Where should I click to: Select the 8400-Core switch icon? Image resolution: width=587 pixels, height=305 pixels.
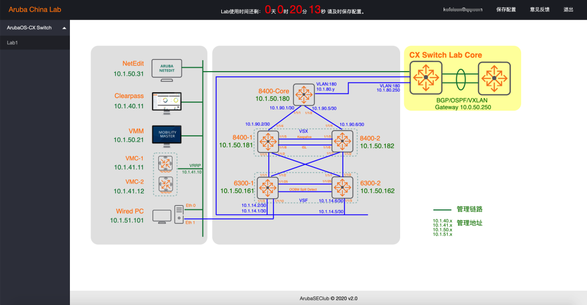pos(301,93)
